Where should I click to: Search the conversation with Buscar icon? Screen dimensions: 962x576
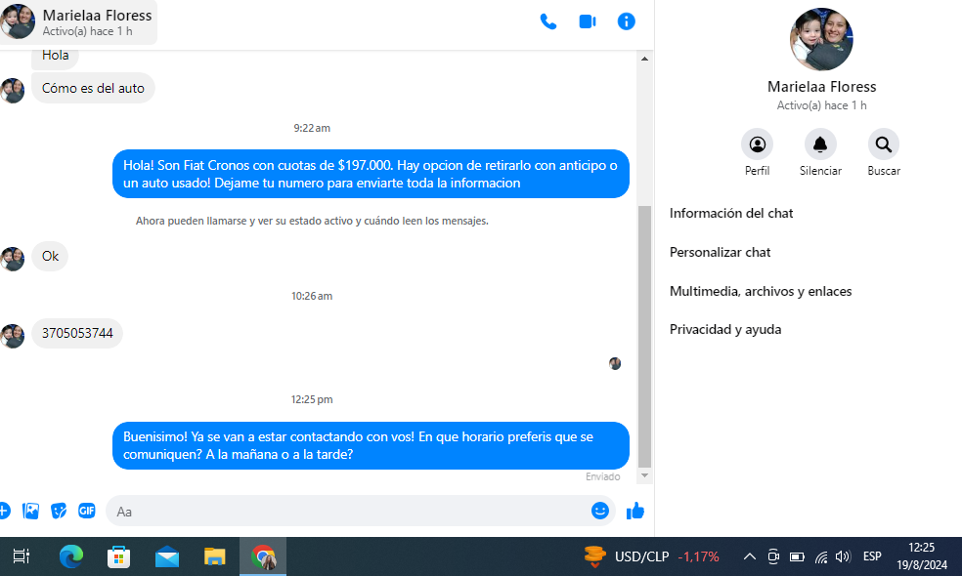(884, 144)
